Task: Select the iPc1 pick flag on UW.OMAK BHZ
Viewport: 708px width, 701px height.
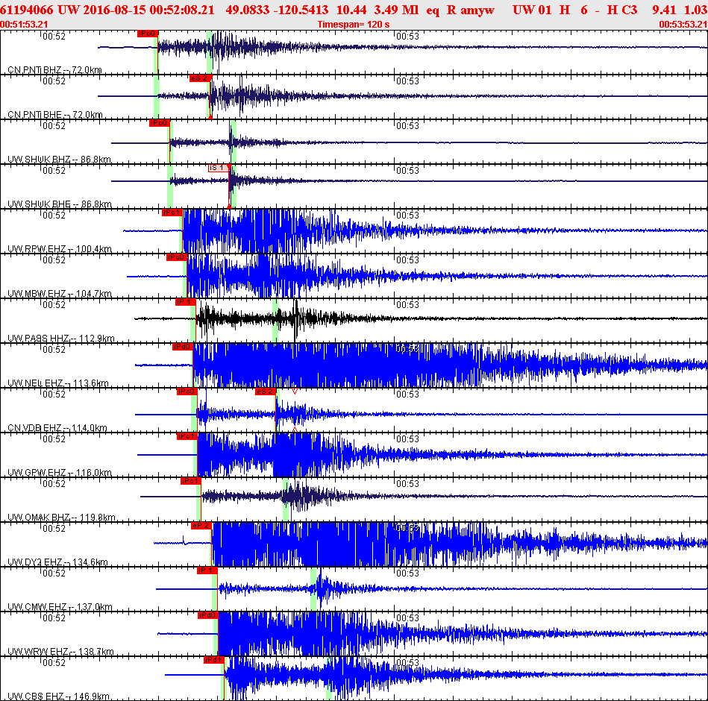Action: 190,481
